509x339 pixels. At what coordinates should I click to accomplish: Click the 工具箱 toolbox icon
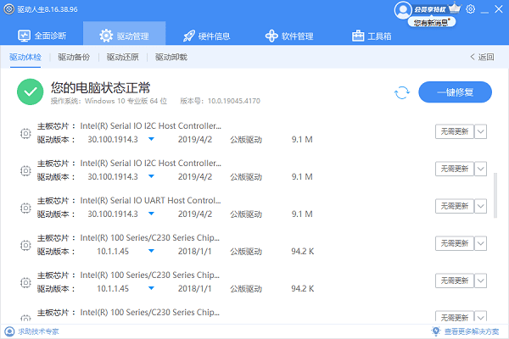click(358, 36)
